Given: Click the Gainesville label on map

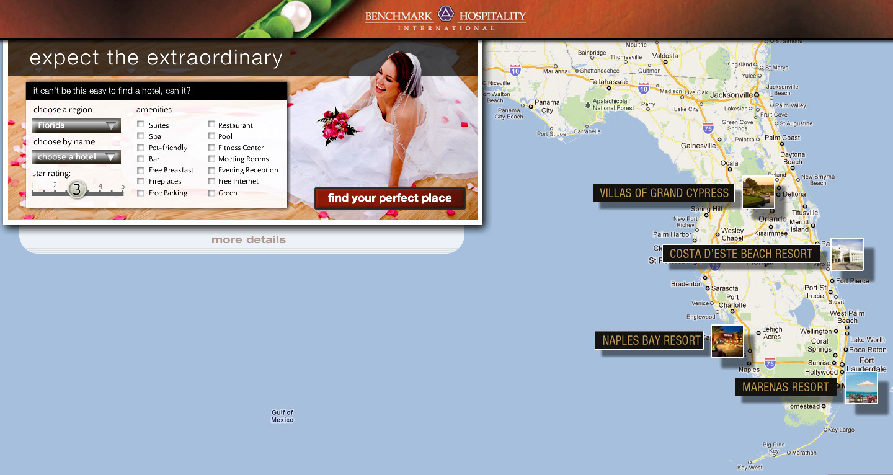Looking at the screenshot, I should coord(698,146).
